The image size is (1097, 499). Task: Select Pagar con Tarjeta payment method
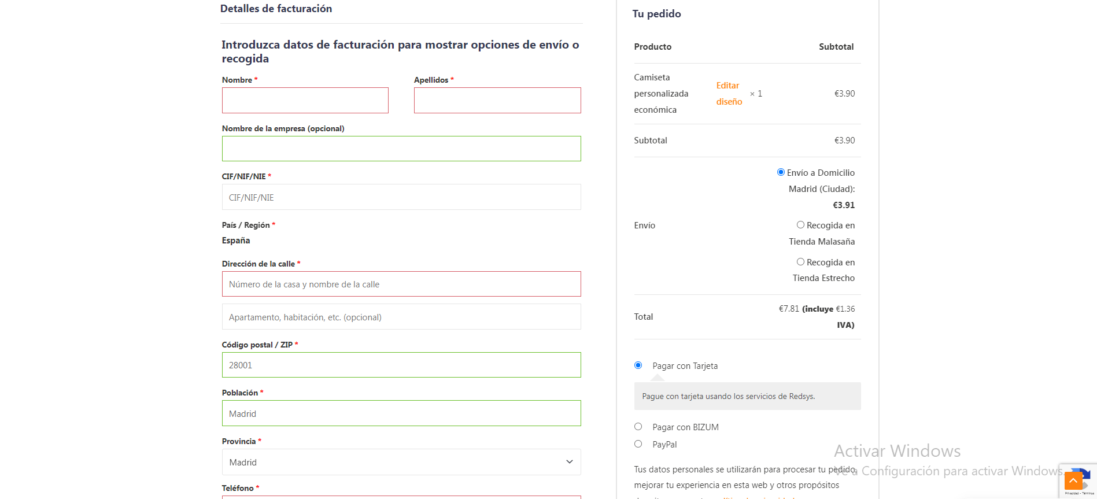click(x=638, y=365)
